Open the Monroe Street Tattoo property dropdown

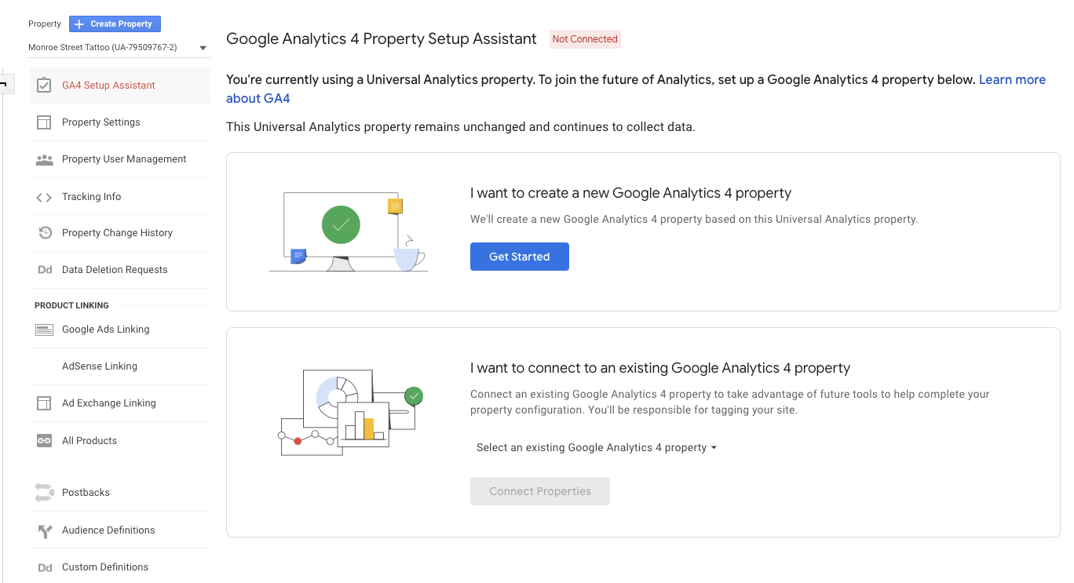118,48
